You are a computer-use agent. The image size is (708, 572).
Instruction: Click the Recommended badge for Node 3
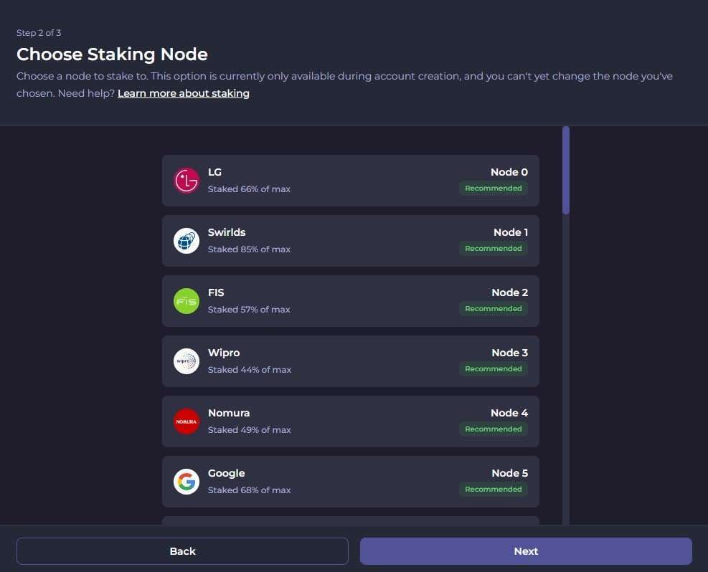point(494,369)
